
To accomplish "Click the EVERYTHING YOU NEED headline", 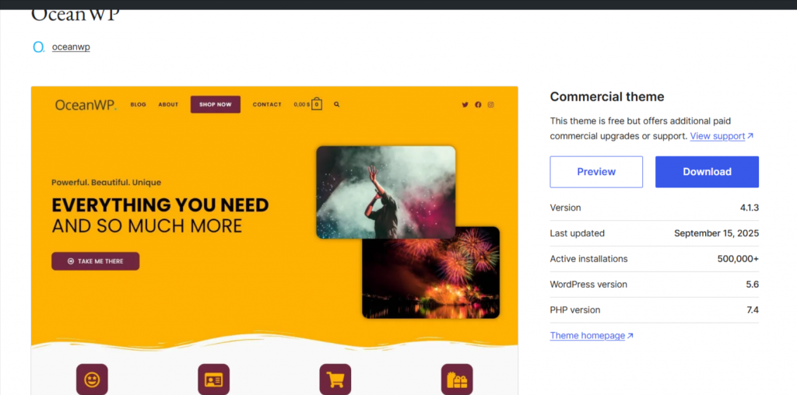I will 160,205.
